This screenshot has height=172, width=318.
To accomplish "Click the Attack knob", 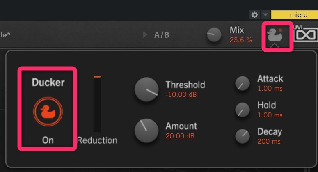I will 242,83.
